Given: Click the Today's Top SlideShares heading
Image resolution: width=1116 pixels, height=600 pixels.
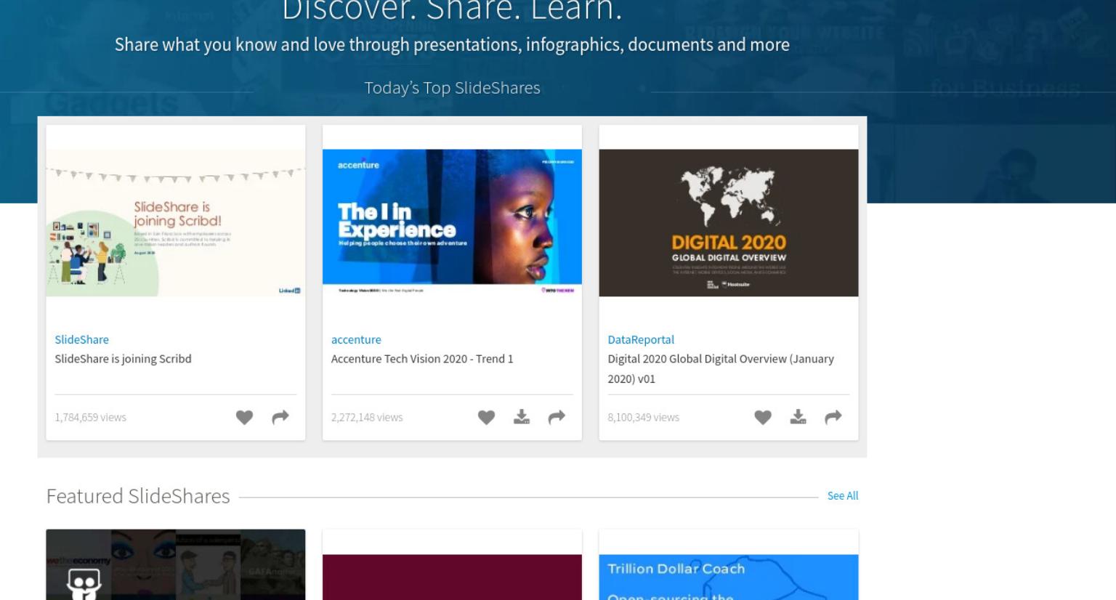Looking at the screenshot, I should (452, 88).
